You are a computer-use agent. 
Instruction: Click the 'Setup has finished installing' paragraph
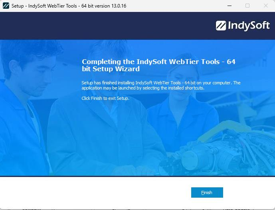coord(161,85)
